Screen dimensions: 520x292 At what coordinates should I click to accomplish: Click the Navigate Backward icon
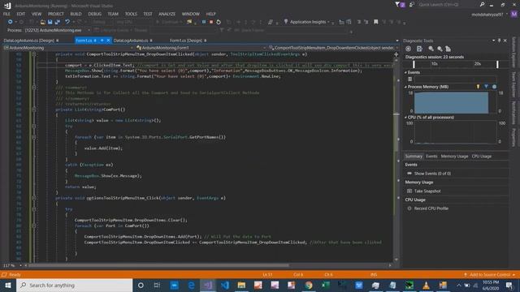(11, 22)
